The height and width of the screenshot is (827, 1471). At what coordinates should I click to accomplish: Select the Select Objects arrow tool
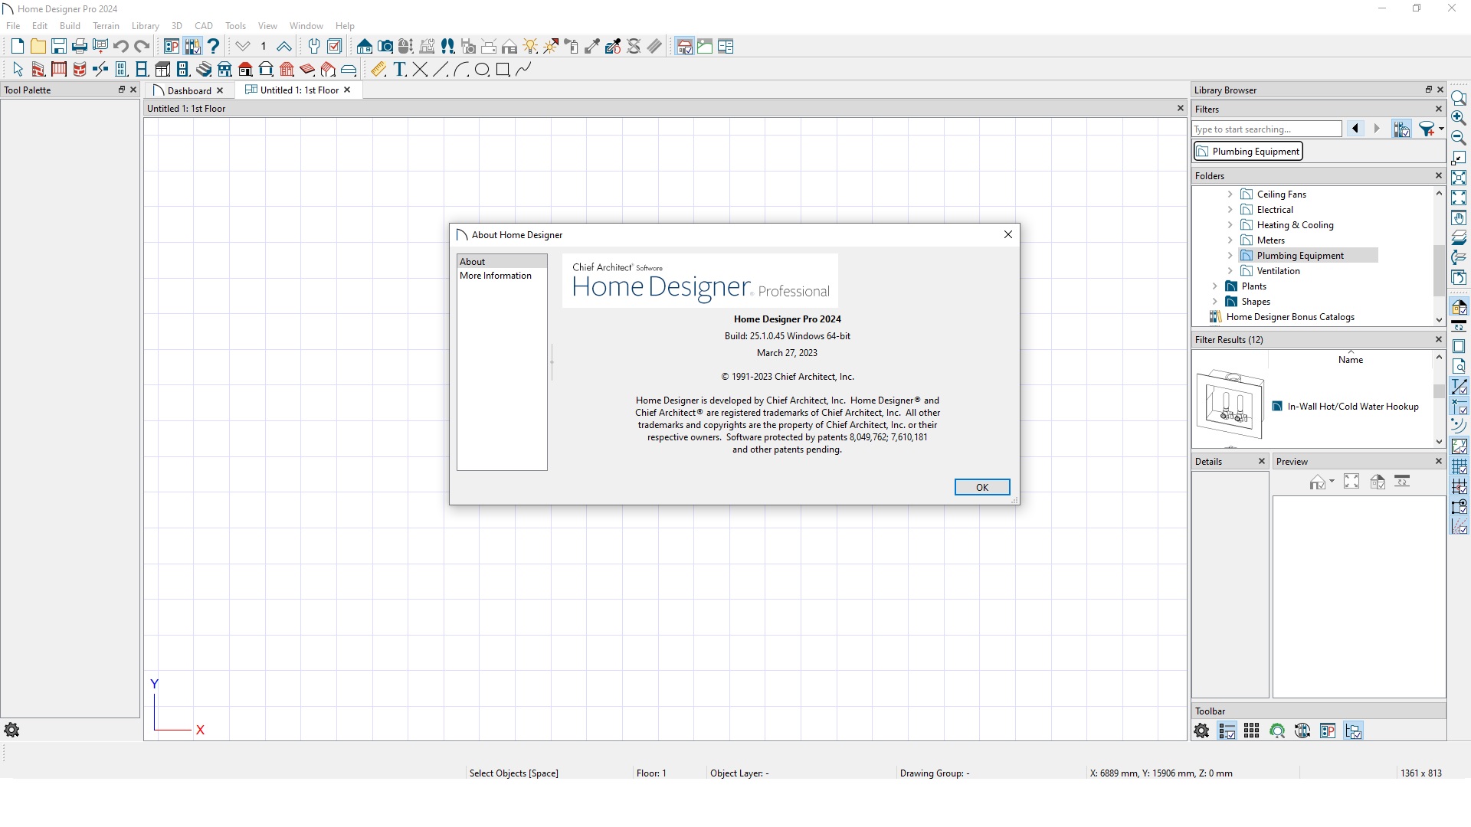tap(18, 70)
